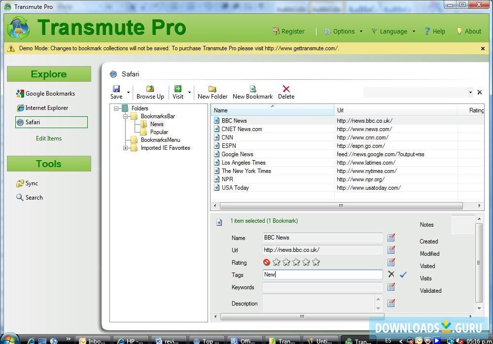
Task: Click the Browse Up icon
Action: coord(150,89)
